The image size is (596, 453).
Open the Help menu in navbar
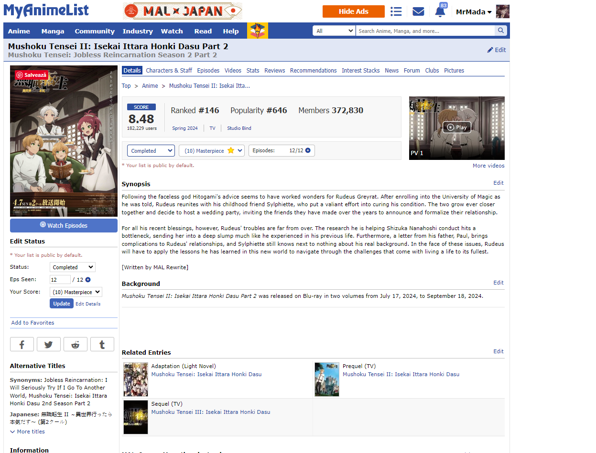click(231, 31)
